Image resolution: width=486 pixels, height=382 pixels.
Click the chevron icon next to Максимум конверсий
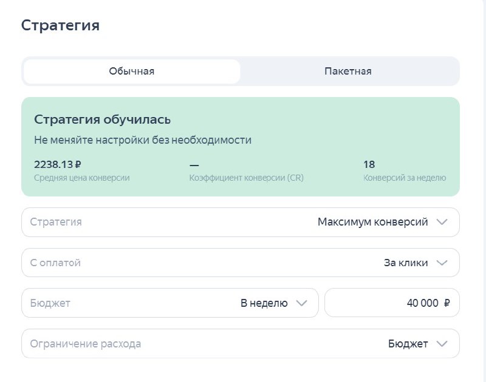pos(442,223)
